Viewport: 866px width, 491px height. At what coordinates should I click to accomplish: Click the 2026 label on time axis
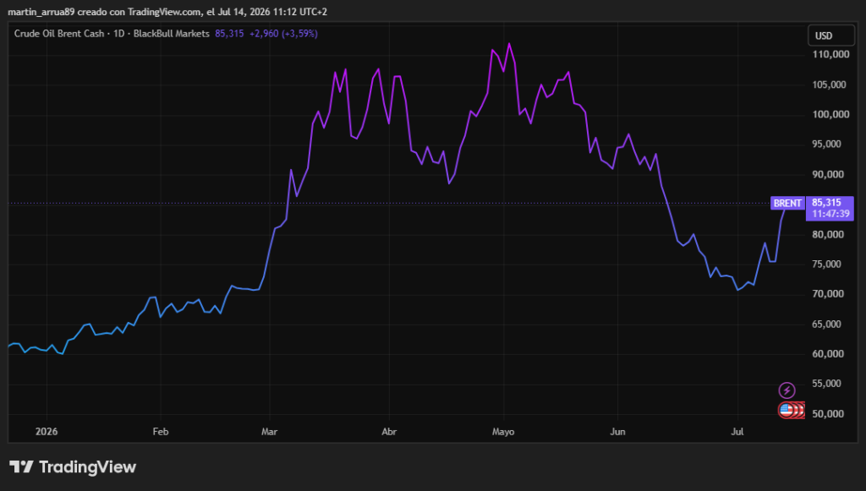click(x=47, y=431)
